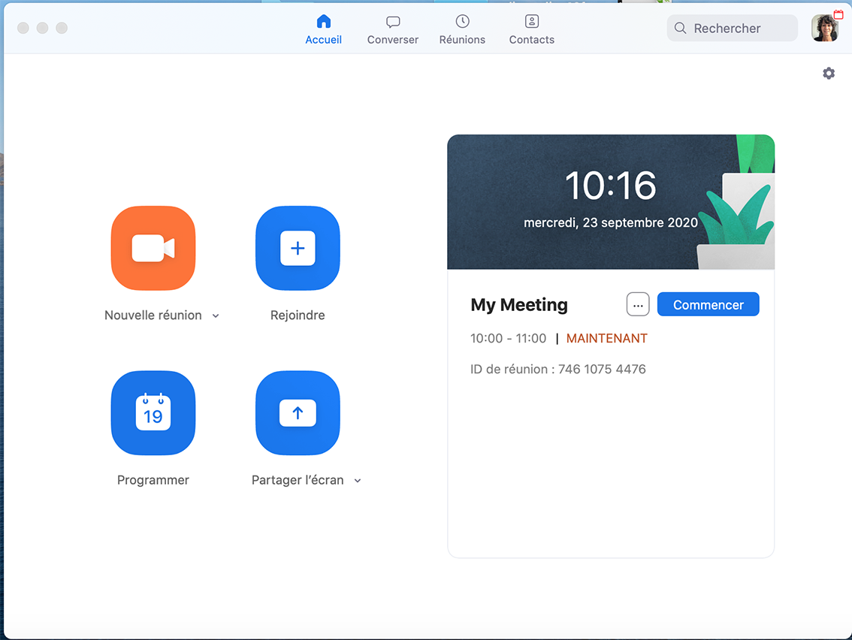Click the orange Nouvelle réunion camera icon
The width and height of the screenshot is (852, 640).
(x=153, y=248)
